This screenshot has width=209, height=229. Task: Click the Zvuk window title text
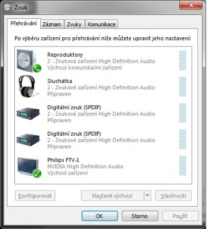[x=21, y=7]
